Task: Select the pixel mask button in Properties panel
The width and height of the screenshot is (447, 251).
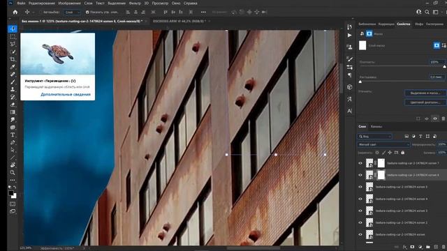Action: [437, 45]
